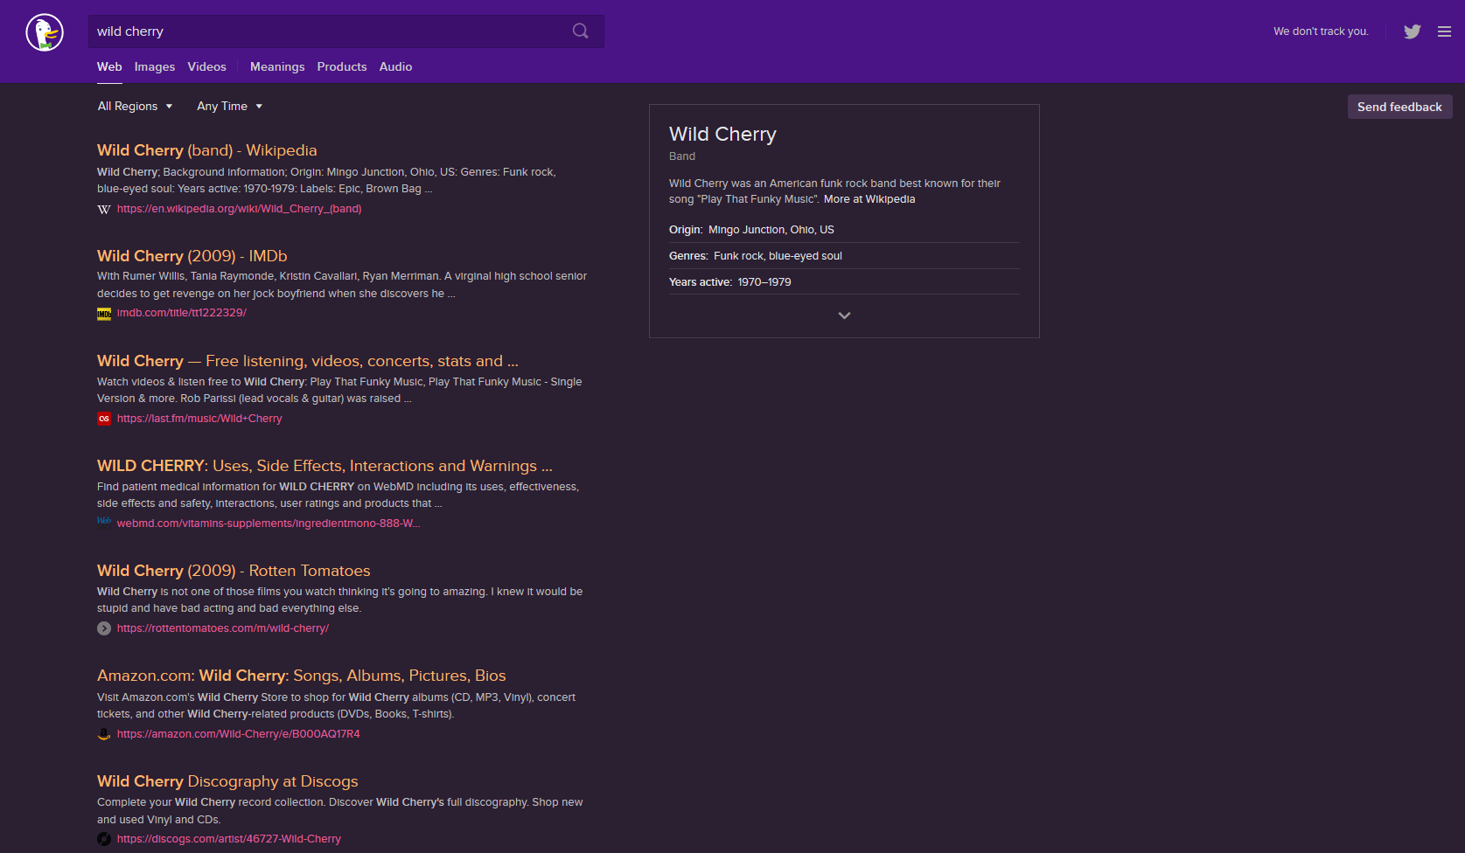Open Amazon.com Wild Cherry Songs result
This screenshot has width=1465, height=853.
tap(302, 676)
